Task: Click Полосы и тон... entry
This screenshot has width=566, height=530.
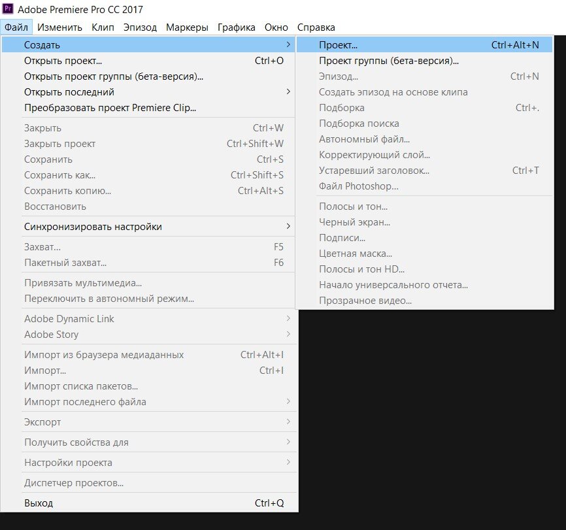Action: pos(425,207)
